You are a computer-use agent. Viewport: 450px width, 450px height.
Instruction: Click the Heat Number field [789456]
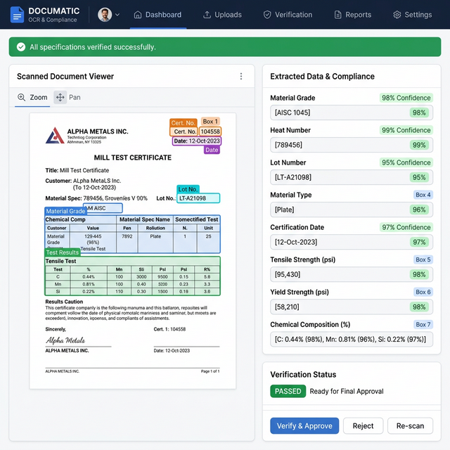pos(352,145)
